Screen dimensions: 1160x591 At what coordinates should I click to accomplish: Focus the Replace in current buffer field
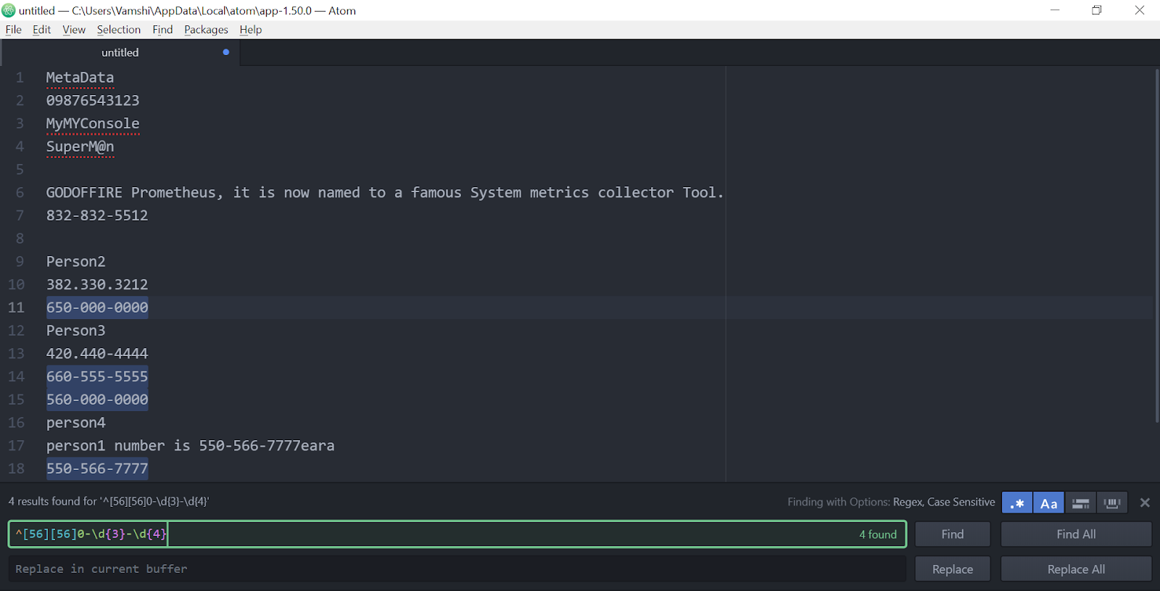457,569
